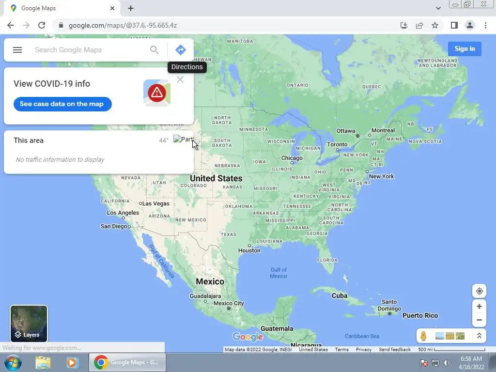Open the Chrome three-dot menu
This screenshot has width=496, height=372.
point(485,25)
